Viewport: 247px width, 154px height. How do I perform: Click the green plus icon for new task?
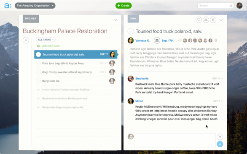click(x=38, y=46)
